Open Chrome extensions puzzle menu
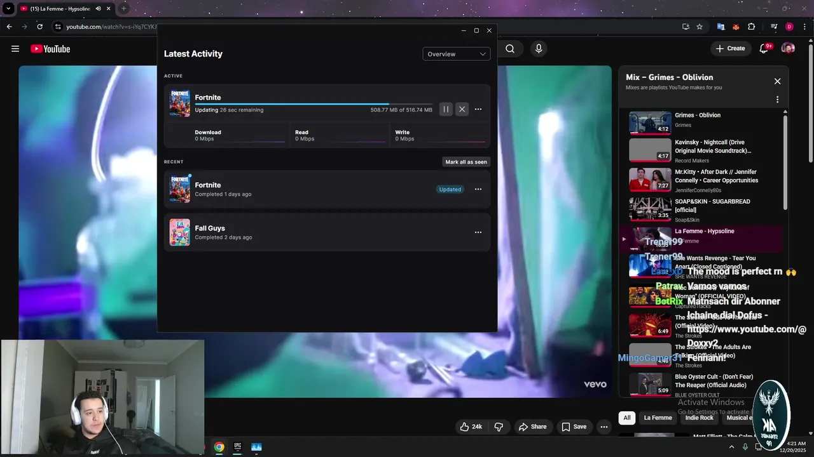The width and height of the screenshot is (814, 457). (752, 27)
